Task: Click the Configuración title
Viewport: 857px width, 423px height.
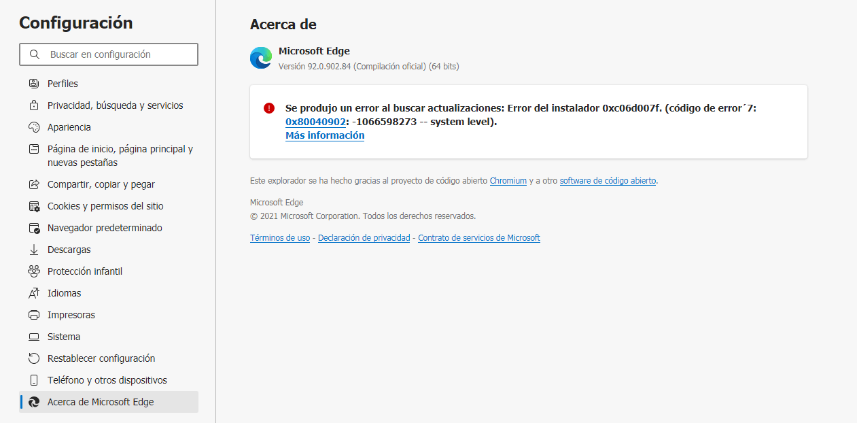Action: point(76,23)
